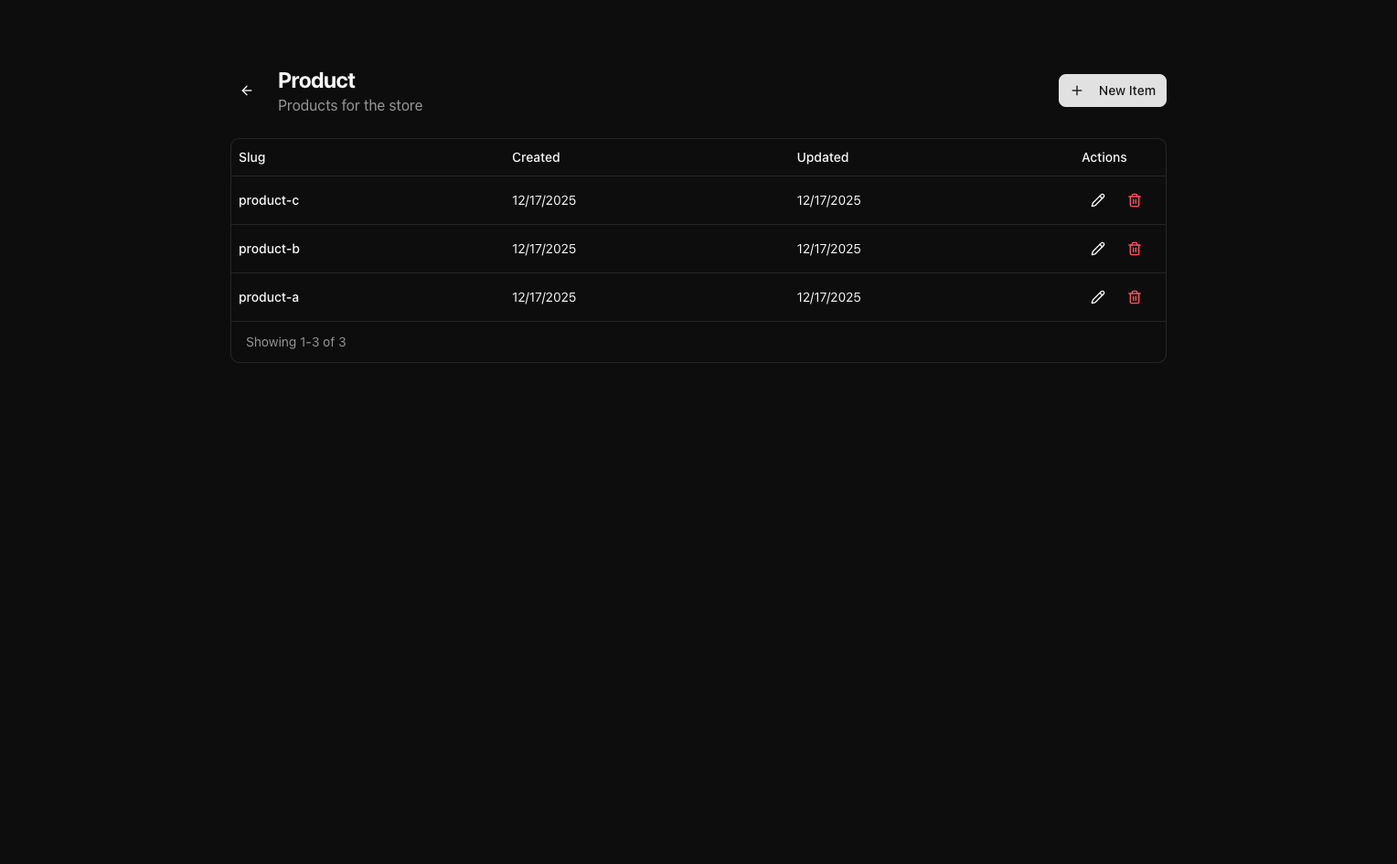Click the Updated column header

pos(822,157)
